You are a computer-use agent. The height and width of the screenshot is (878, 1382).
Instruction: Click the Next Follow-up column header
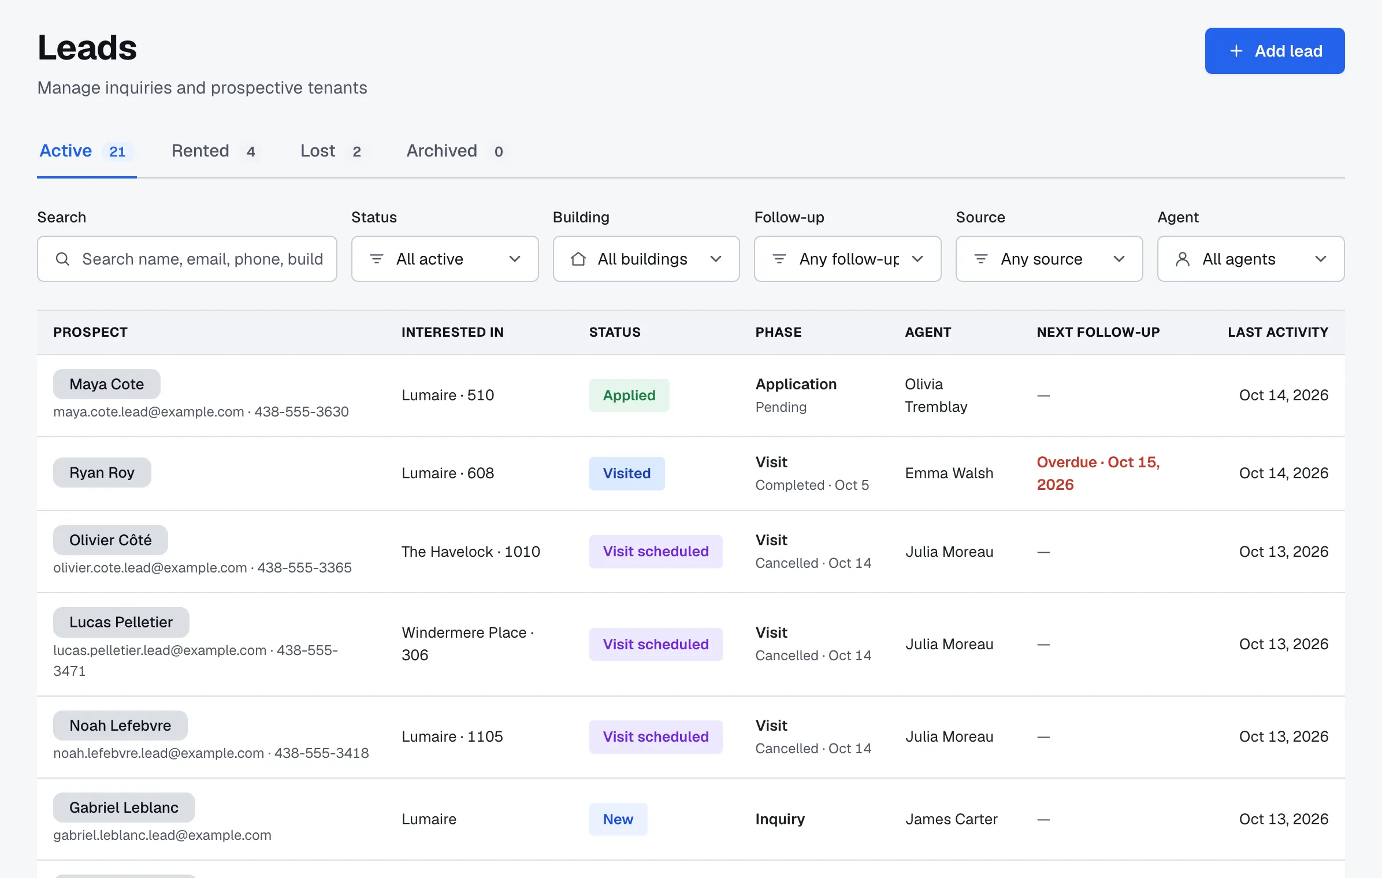1098,332
